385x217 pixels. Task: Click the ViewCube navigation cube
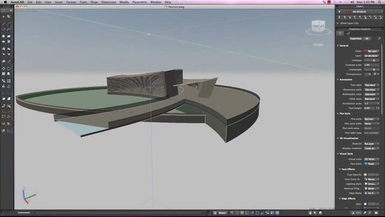pyautogui.click(x=318, y=26)
